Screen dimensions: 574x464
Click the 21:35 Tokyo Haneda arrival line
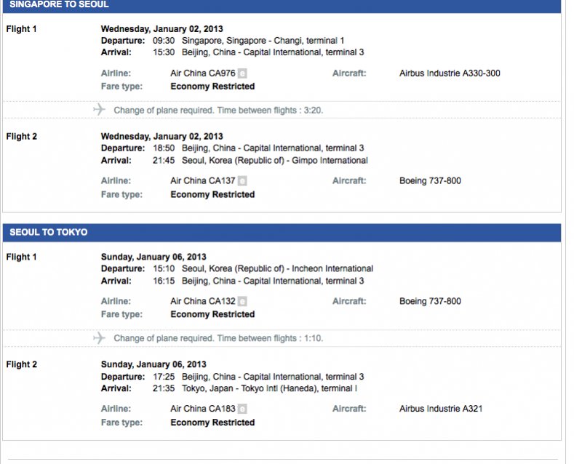point(229,388)
